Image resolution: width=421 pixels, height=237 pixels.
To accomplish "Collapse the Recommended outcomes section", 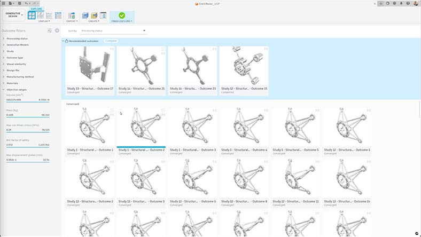I will [x=63, y=41].
